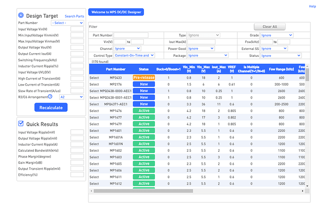This screenshot has height=209, width=319.
Task: Click Welcome to MPS DC/DC Designer tab
Action: tap(116, 12)
